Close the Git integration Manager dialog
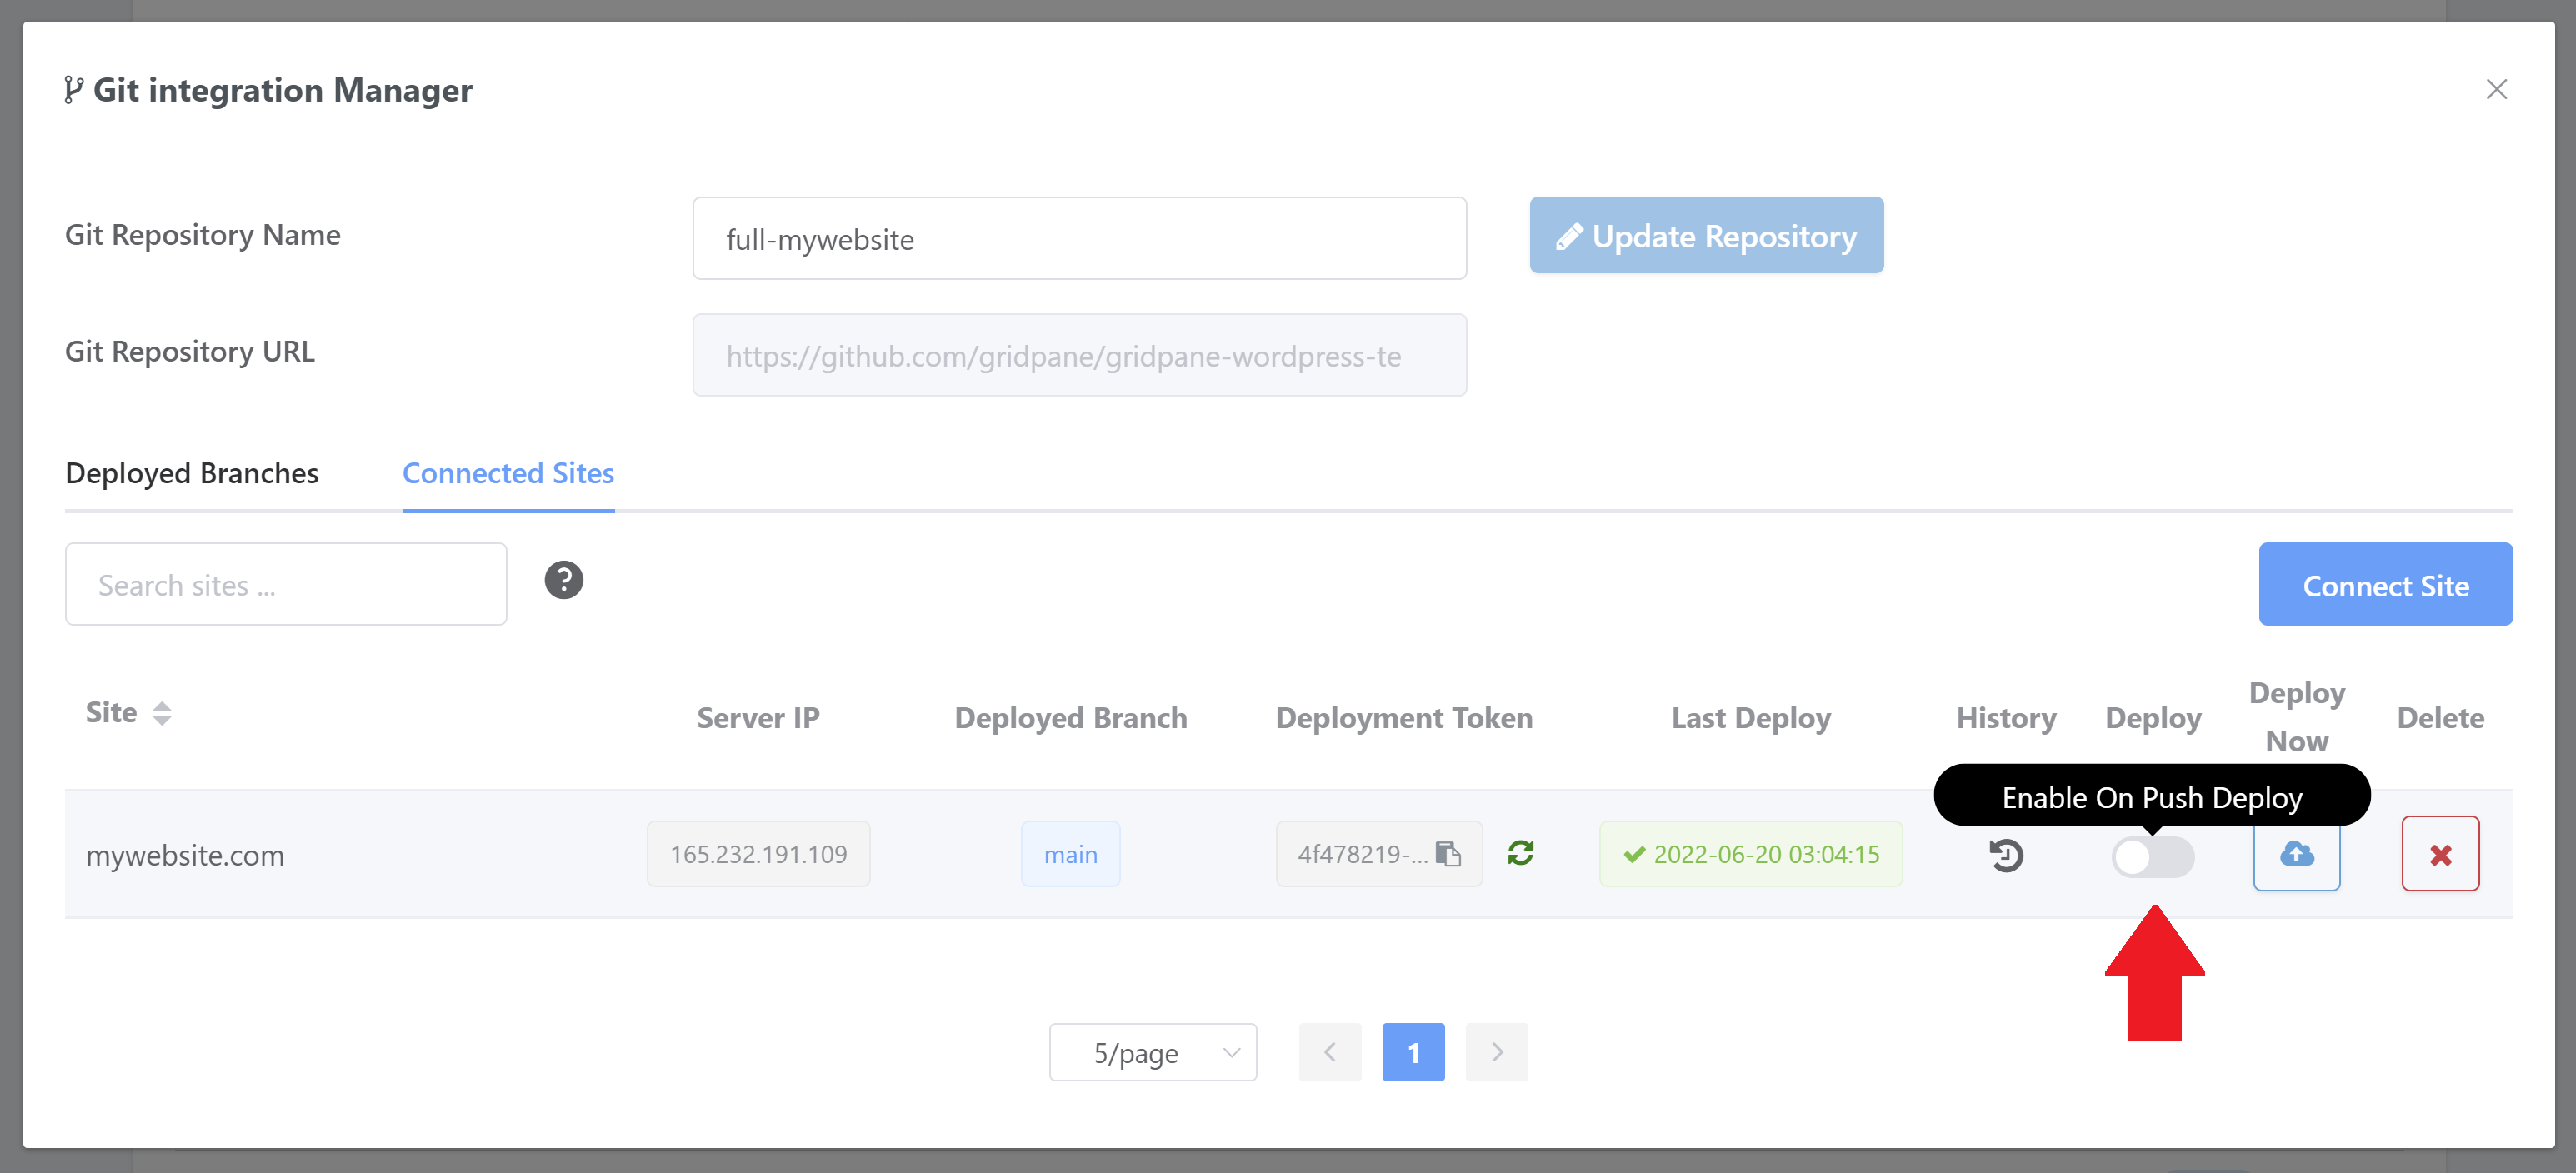The image size is (2576, 1173). pyautogui.click(x=2496, y=90)
